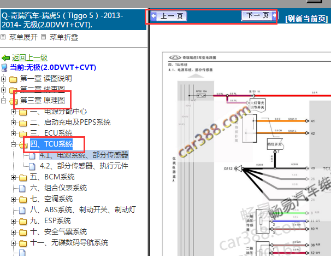Click page icon of 4.2、部分传感器
This screenshot has width=331, height=256.
pyautogui.click(x=32, y=167)
